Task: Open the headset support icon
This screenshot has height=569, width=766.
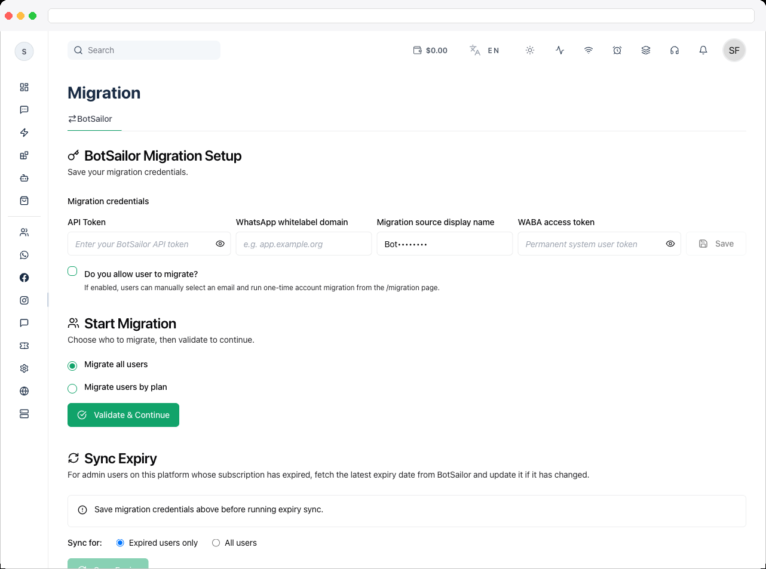Action: pyautogui.click(x=675, y=50)
